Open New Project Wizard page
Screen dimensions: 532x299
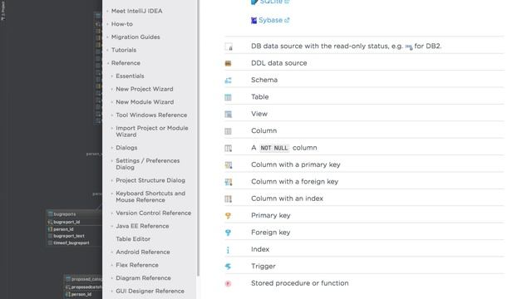pos(145,89)
